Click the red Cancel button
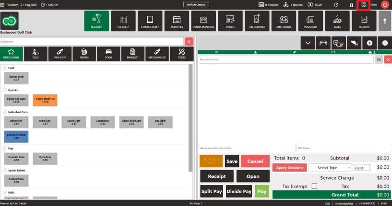This screenshot has height=206, width=392. (255, 161)
